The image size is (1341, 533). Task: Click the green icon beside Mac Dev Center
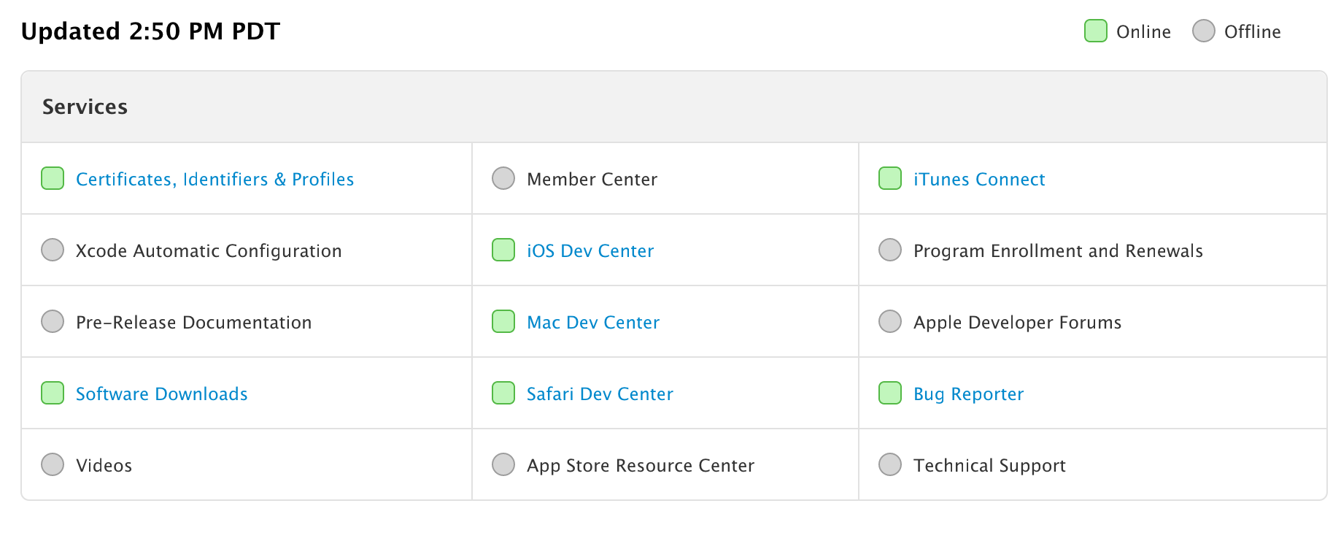coord(503,321)
